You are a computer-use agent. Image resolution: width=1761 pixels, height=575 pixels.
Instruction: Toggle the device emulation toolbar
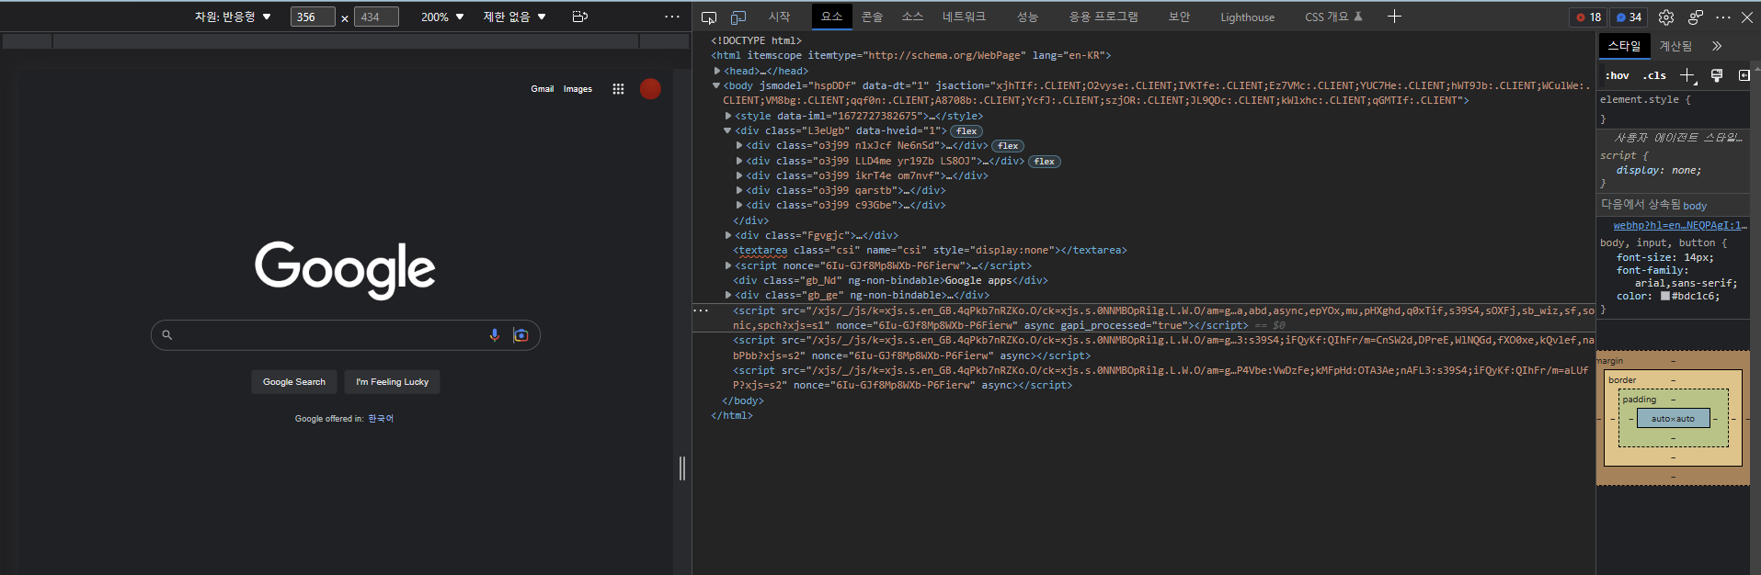738,17
